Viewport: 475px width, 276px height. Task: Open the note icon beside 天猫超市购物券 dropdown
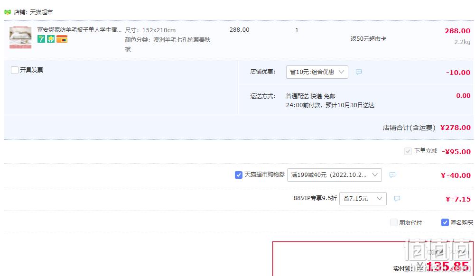tap(392, 175)
